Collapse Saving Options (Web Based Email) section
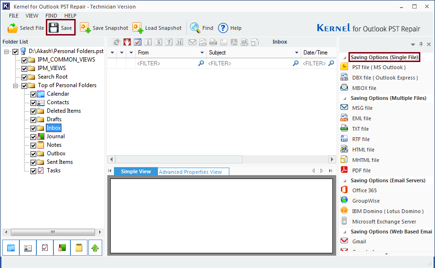 point(345,232)
